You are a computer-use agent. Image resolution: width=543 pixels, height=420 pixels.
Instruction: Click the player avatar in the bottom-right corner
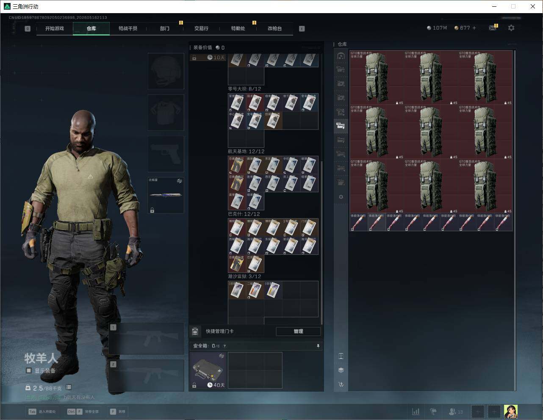pyautogui.click(x=510, y=412)
